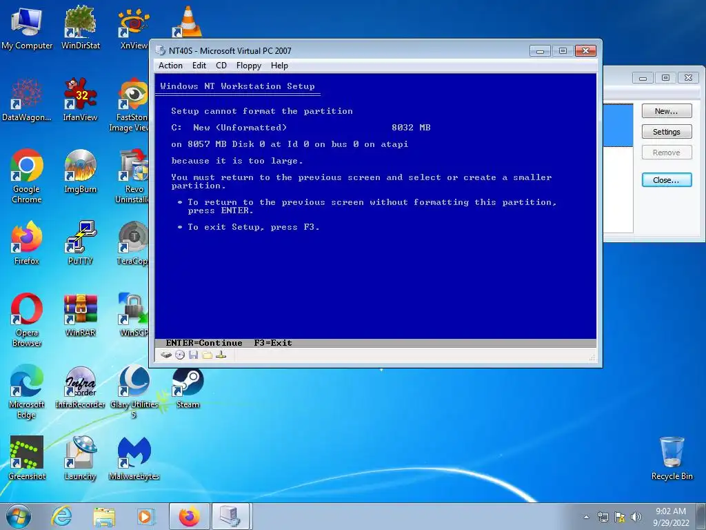Click Close... button in Virtual PC Console
The height and width of the screenshot is (530, 706).
pos(667,180)
